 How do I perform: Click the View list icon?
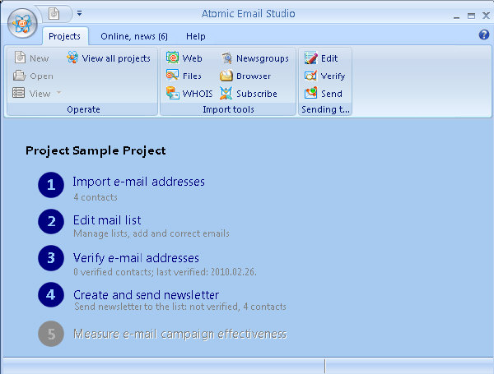pos(19,93)
